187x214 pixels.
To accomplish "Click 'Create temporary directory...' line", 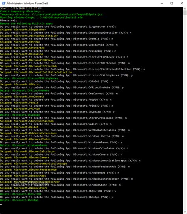I will [22, 11].
